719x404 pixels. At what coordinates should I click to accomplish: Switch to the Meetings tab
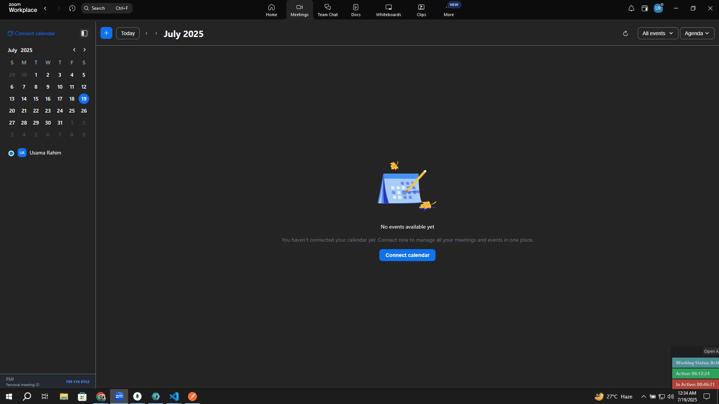pos(300,10)
